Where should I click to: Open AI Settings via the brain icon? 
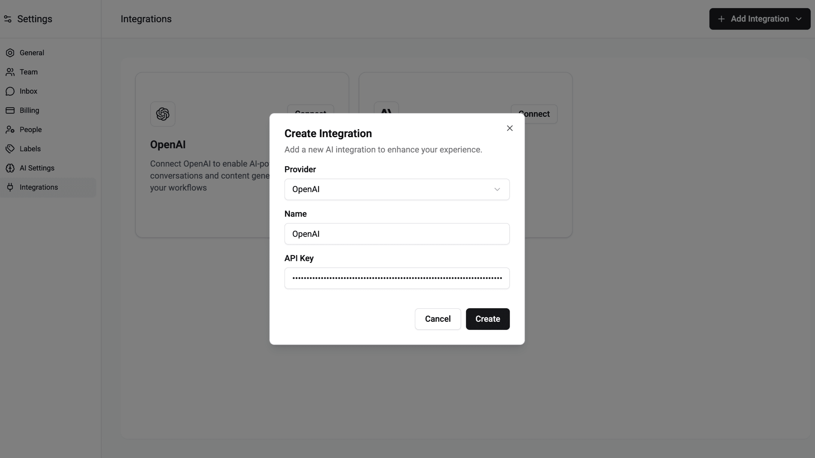coord(10,168)
